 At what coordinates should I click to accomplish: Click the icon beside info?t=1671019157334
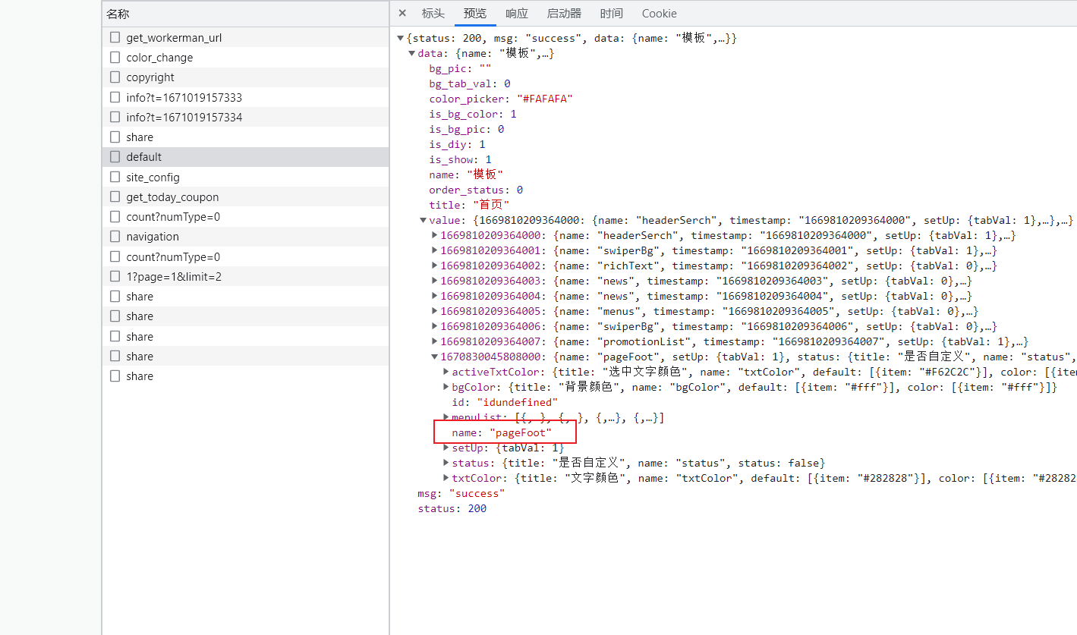pyautogui.click(x=115, y=117)
